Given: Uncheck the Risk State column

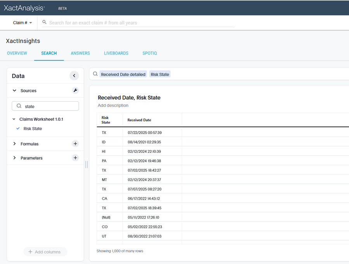Looking at the screenshot, I should coord(18,129).
